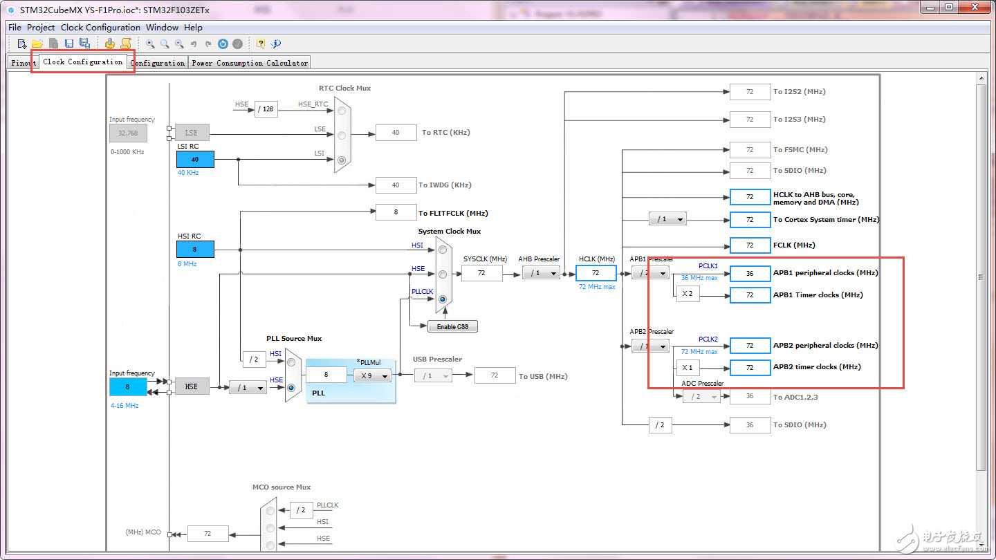
Task: Switch to the Power Consumption Calculator tab
Action: (x=250, y=63)
